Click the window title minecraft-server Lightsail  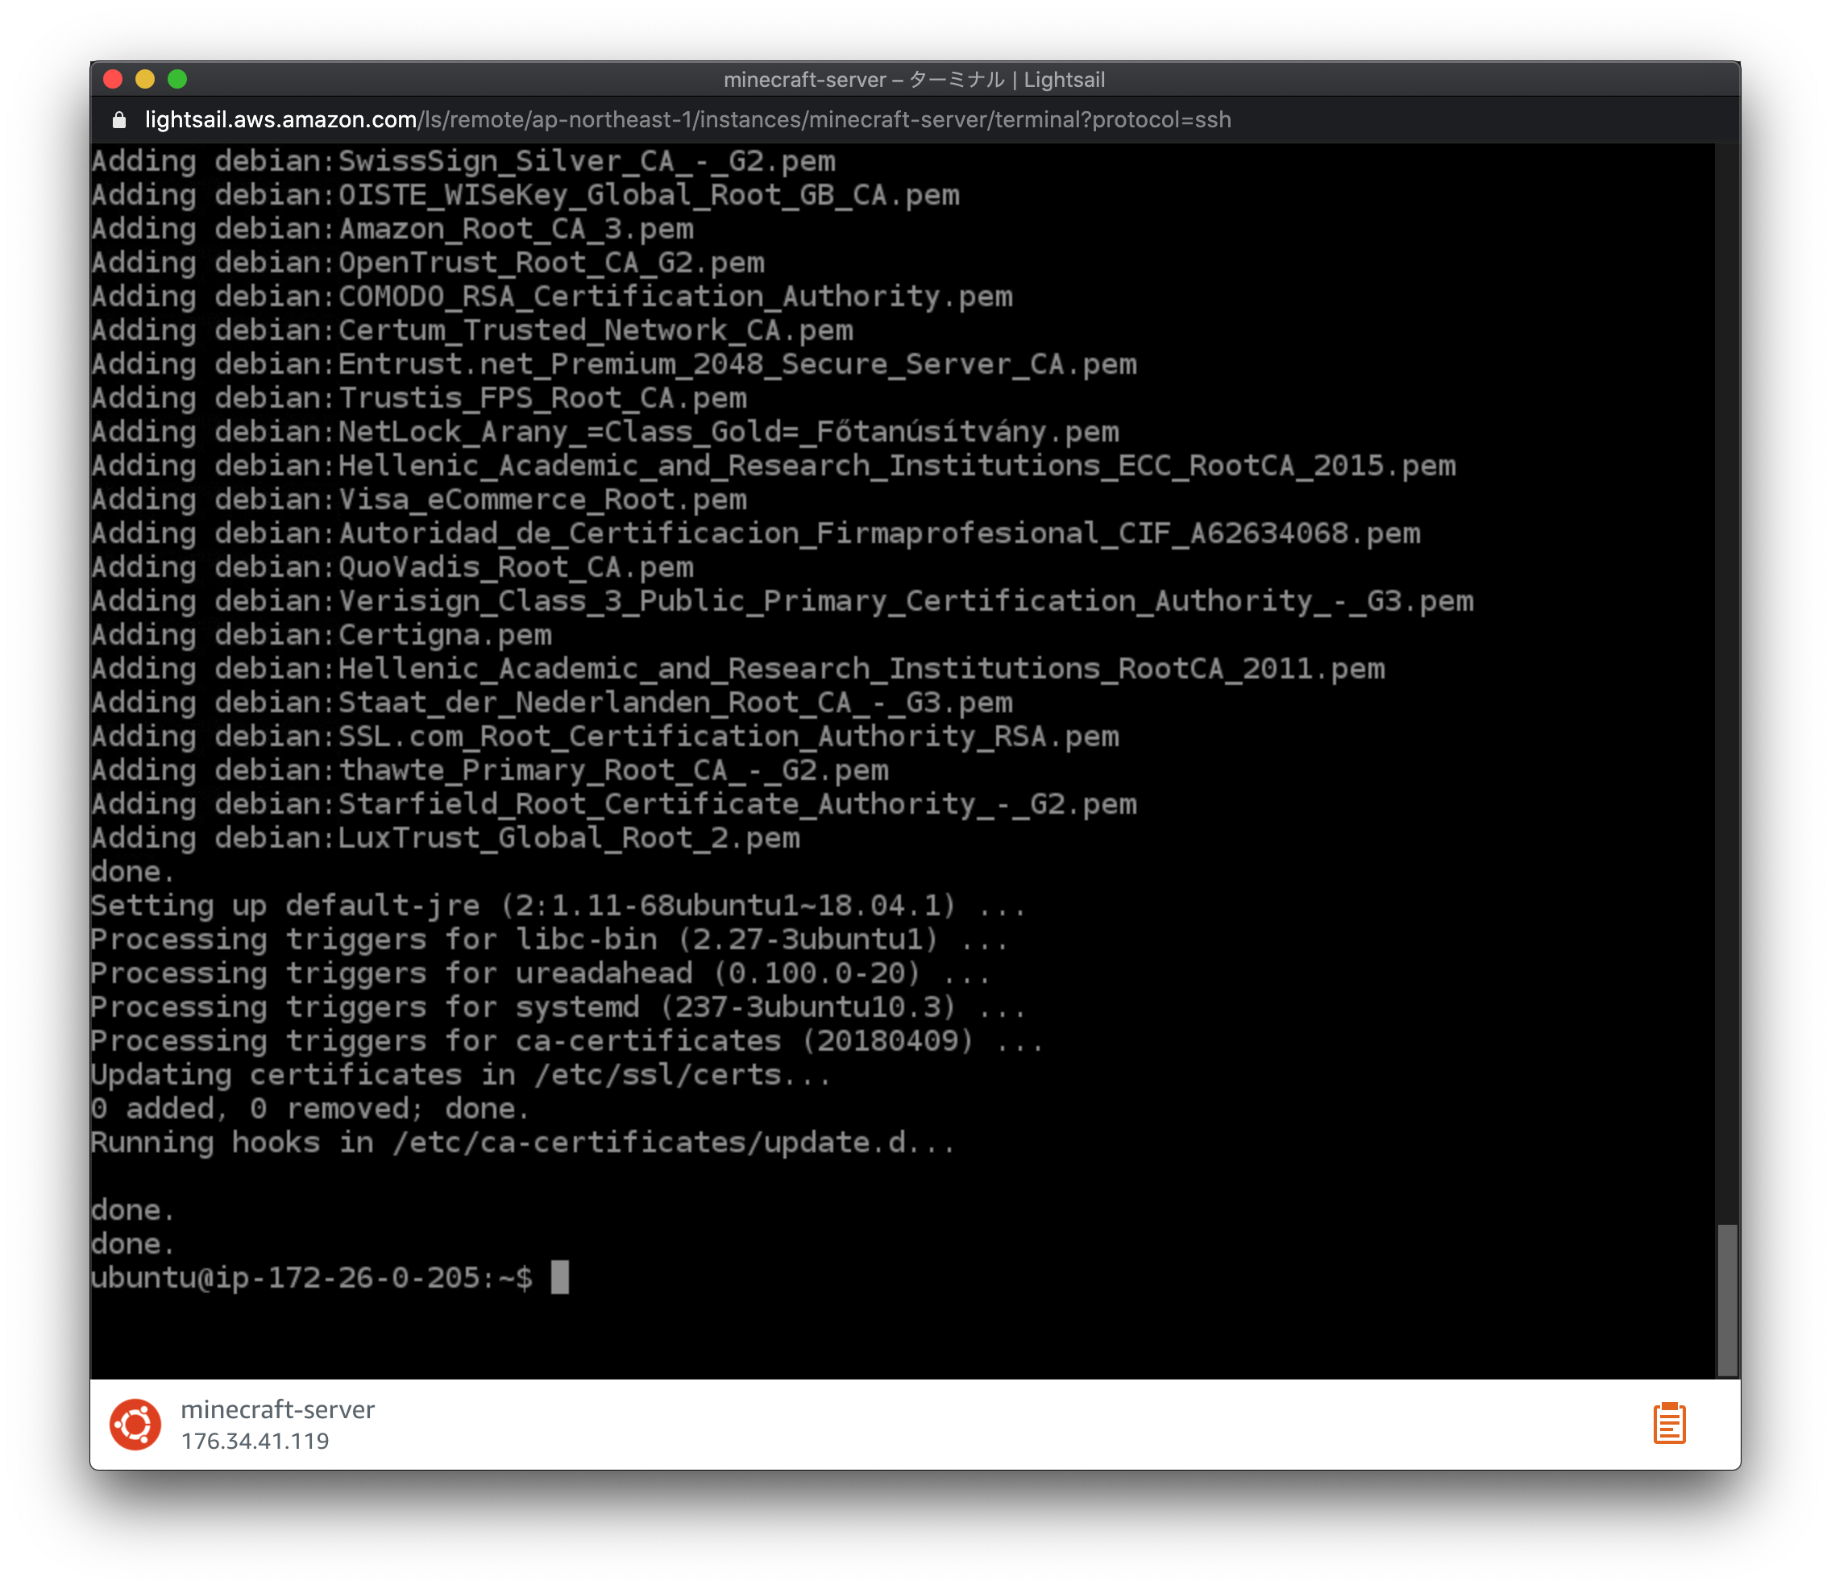[913, 80]
